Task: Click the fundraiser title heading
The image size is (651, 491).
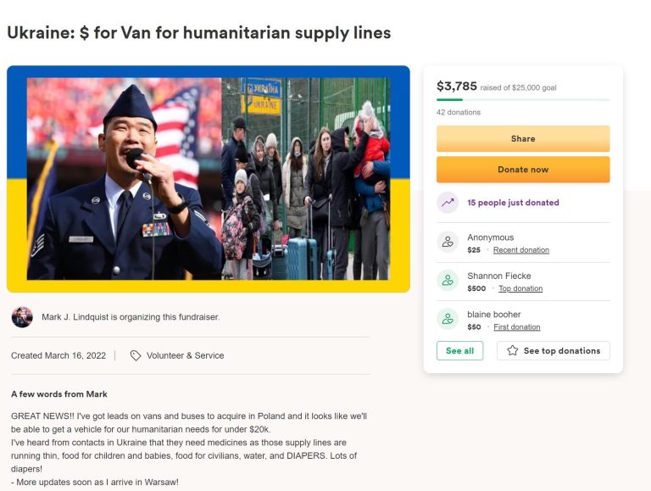Action: tap(199, 33)
